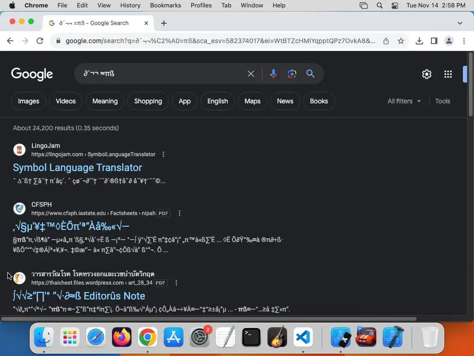Expand the All filters dropdown

[x=404, y=101]
